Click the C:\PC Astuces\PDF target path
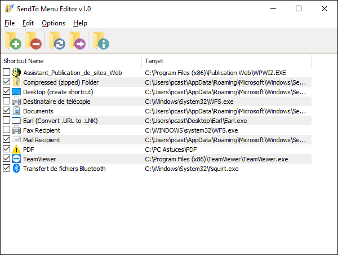This screenshot has width=338, height=255. pos(171,150)
